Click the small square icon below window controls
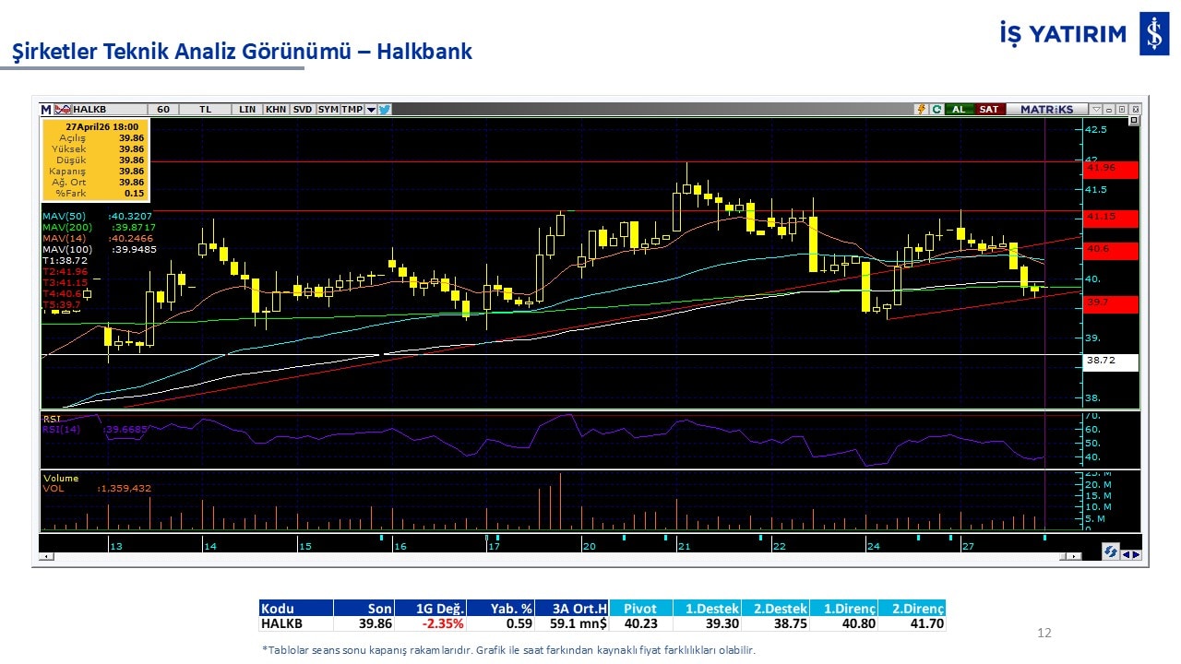Screen dimensions: 1181x664 point(1134,121)
